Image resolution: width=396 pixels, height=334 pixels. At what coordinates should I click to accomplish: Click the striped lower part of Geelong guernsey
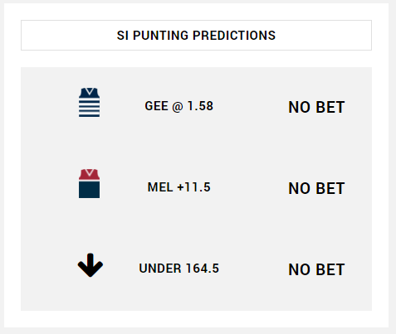[89, 108]
